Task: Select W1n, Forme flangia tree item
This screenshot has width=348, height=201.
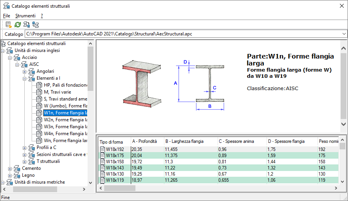Action: click(x=66, y=113)
